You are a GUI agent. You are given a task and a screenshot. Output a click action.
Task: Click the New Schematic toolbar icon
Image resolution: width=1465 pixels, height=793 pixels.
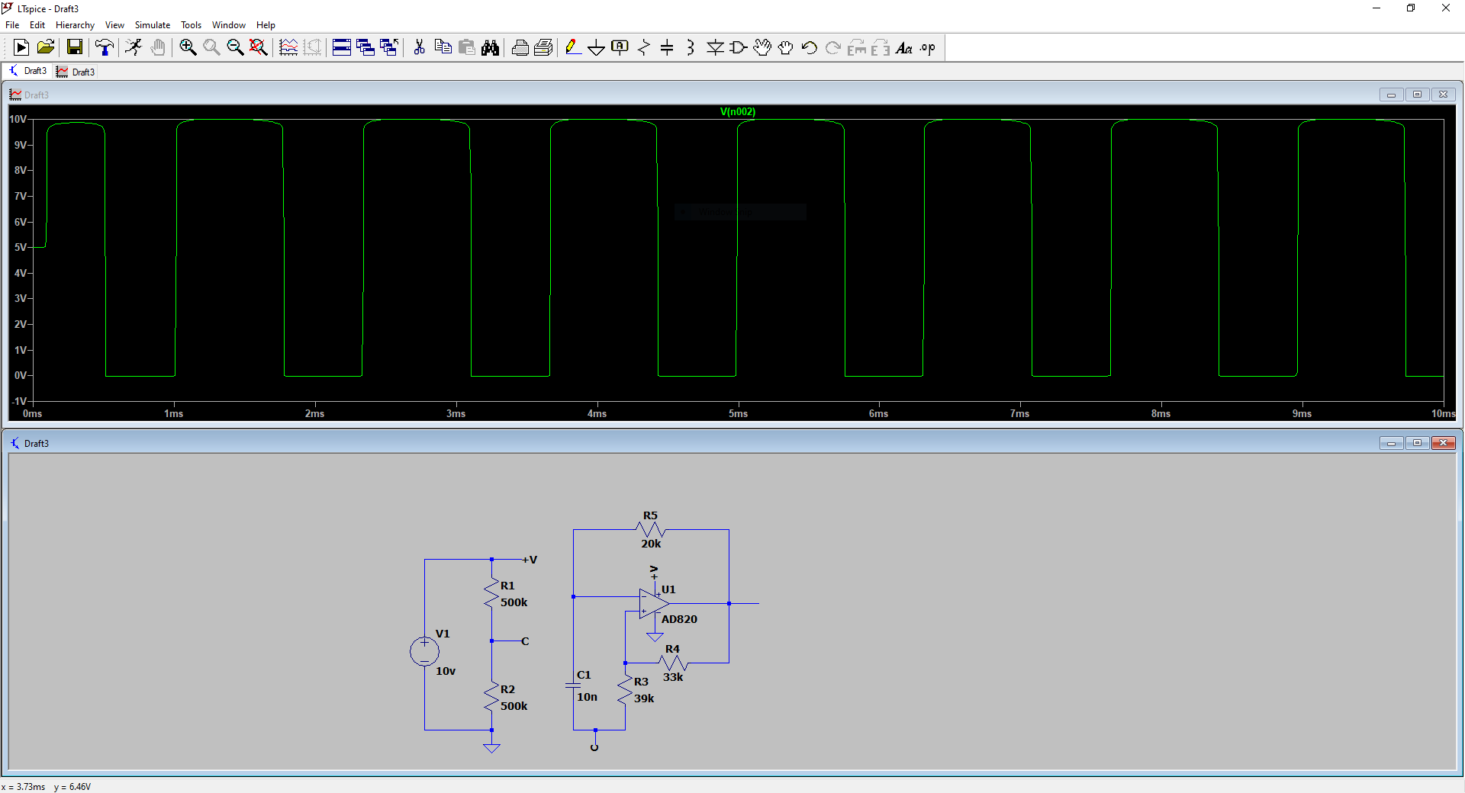coord(21,48)
